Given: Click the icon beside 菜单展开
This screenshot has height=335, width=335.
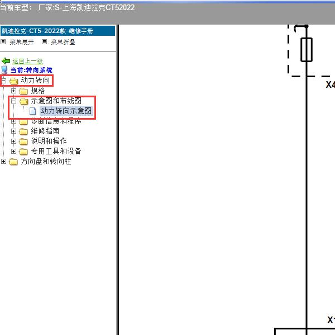Looking at the screenshot, I should (3, 42).
